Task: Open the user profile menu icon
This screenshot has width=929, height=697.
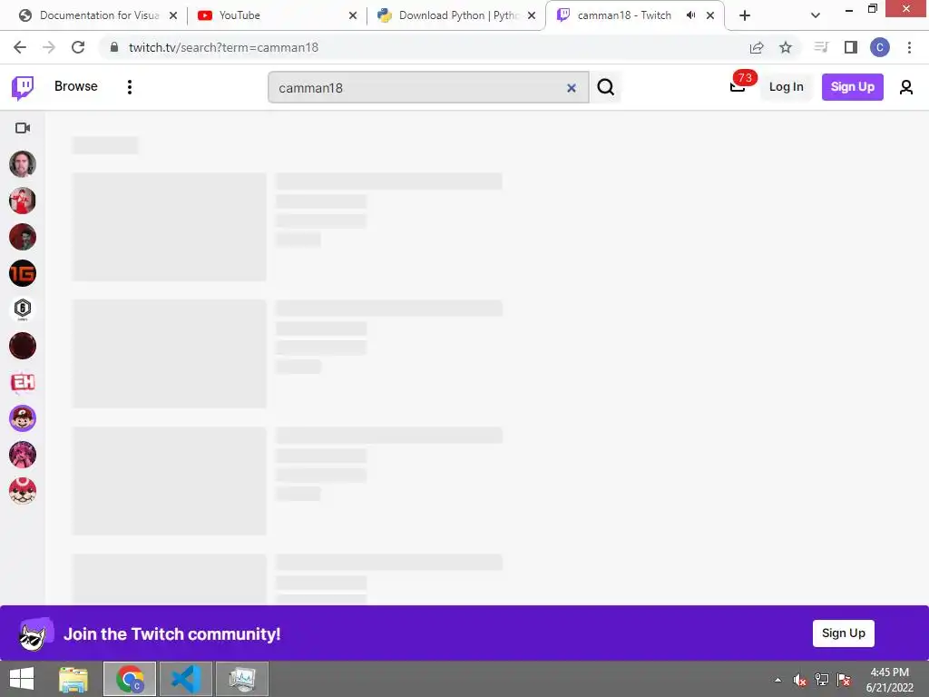Action: pyautogui.click(x=906, y=87)
